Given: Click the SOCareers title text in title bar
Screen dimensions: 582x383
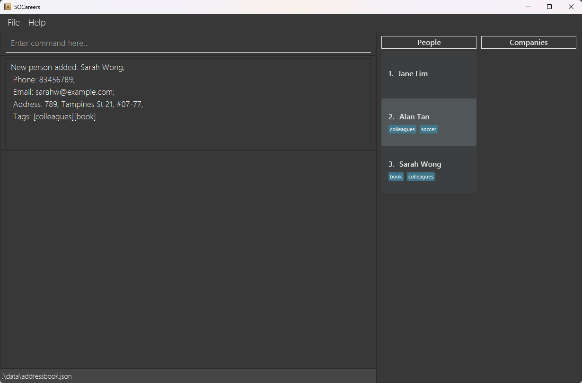Looking at the screenshot, I should tap(27, 7).
